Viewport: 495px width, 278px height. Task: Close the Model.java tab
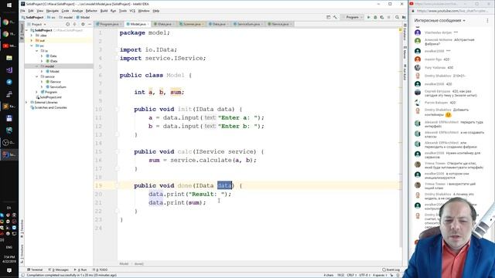[148, 24]
